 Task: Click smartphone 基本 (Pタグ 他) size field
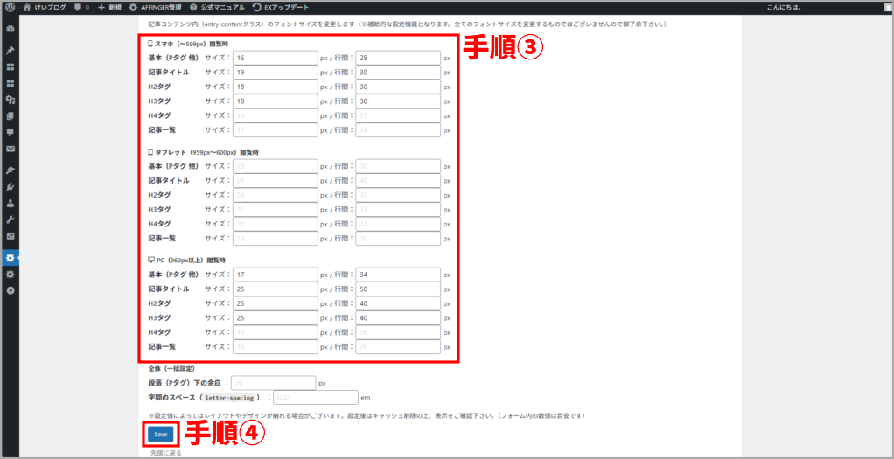(275, 58)
